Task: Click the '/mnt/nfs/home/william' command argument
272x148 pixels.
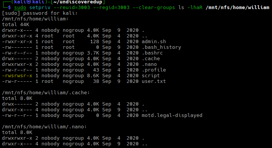Action: coord(237,8)
